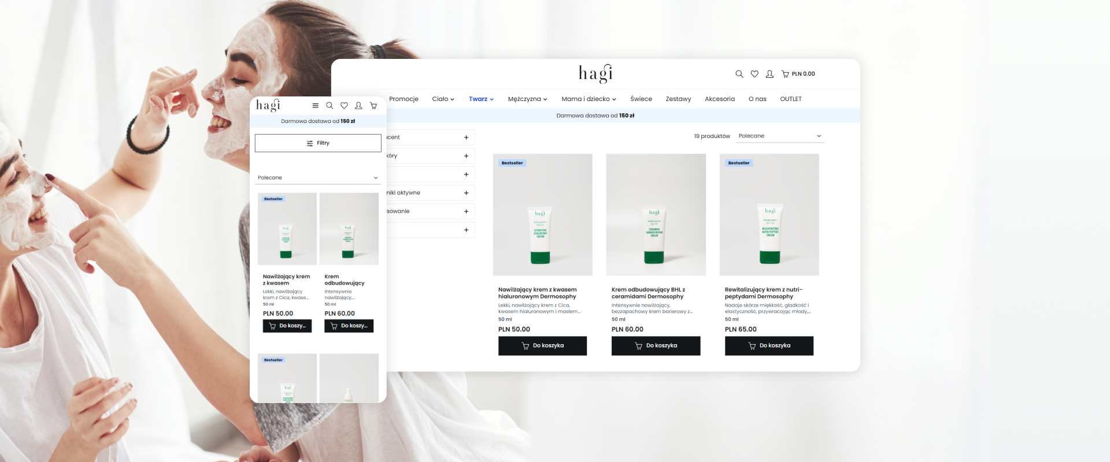The height and width of the screenshot is (462, 1110).
Task: Open desktop Krem odbudowujący BHL title link
Action: click(x=648, y=293)
